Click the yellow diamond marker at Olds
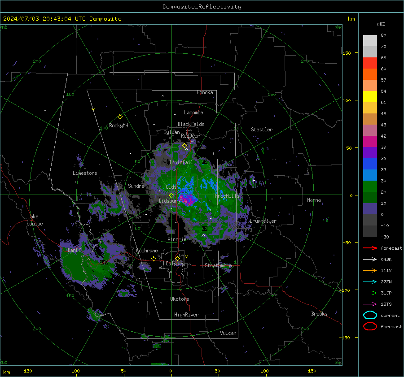The height and width of the screenshot is (377, 404). pos(171,195)
